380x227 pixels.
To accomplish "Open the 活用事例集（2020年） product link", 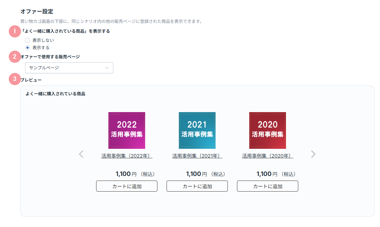I will click(268, 156).
